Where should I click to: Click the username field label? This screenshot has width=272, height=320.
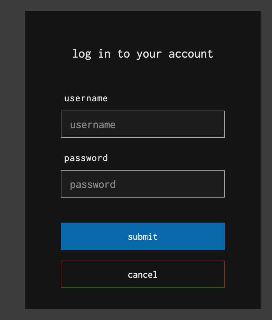86,98
